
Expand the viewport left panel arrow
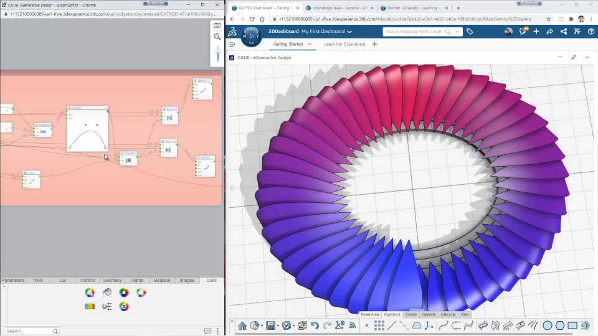(x=232, y=188)
